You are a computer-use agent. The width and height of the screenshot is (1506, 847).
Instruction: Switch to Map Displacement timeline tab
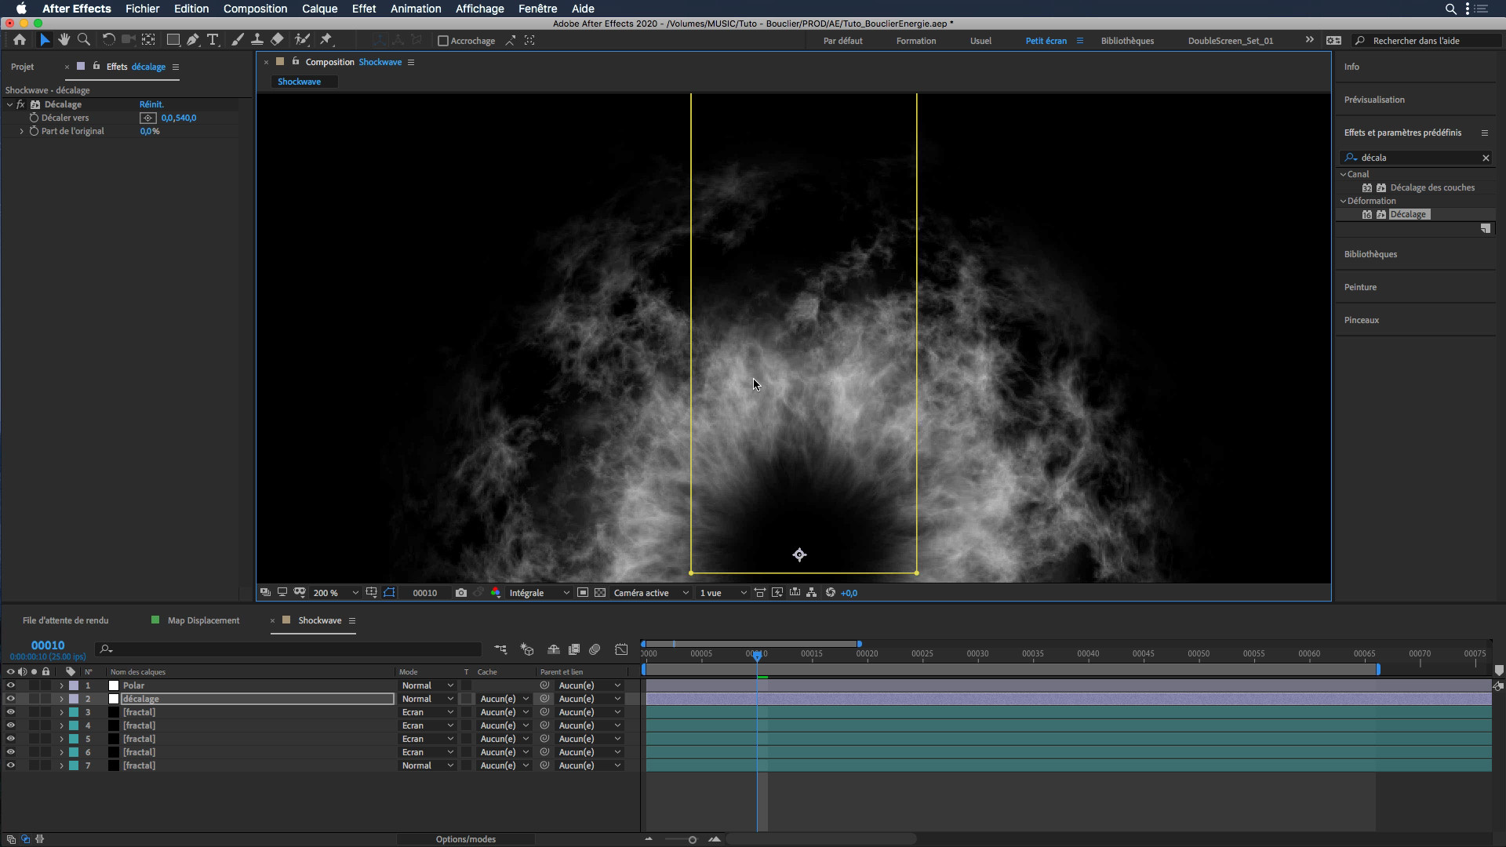pyautogui.click(x=203, y=620)
